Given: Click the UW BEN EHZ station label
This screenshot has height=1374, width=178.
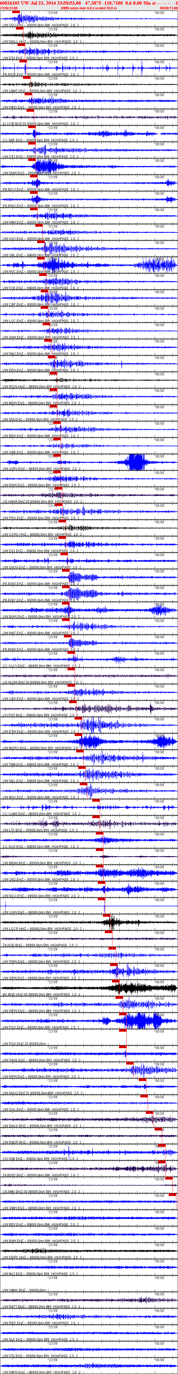Looking at the screenshot, I should [x=41, y=436].
